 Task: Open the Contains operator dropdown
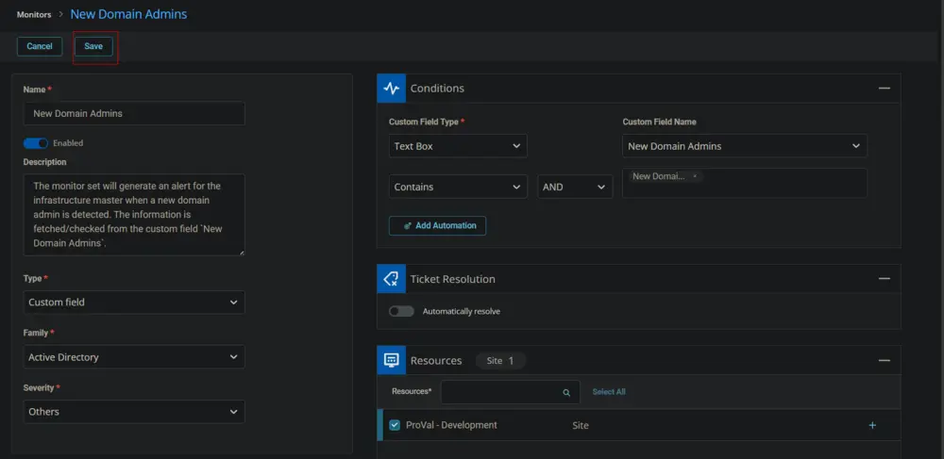458,187
